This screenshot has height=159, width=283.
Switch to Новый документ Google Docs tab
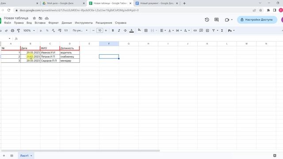(157, 3)
